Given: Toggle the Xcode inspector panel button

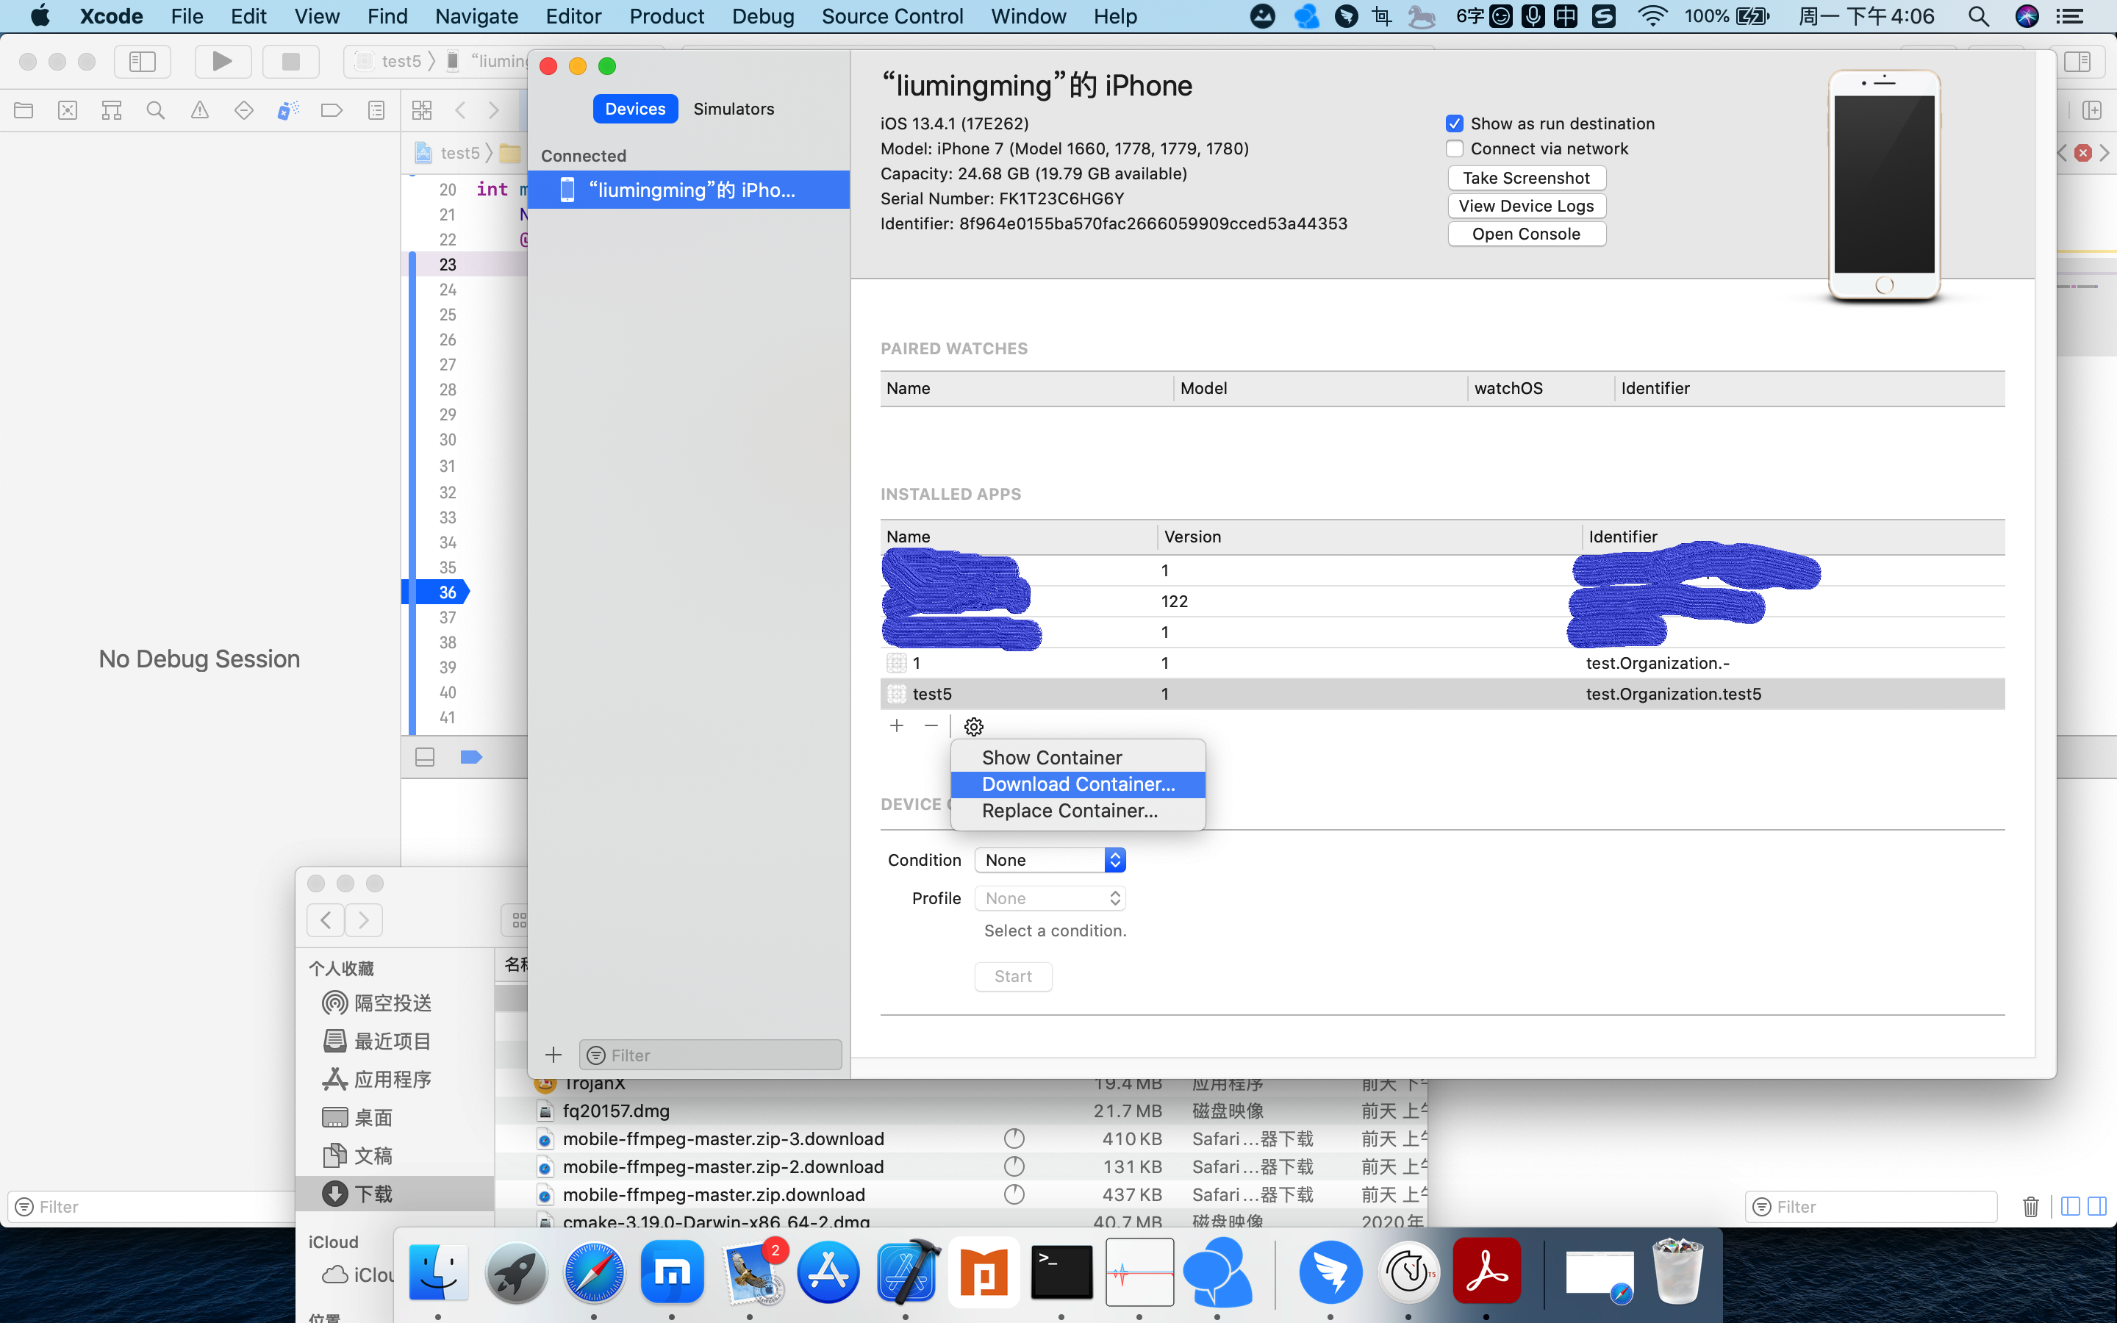Looking at the screenshot, I should click(2077, 61).
